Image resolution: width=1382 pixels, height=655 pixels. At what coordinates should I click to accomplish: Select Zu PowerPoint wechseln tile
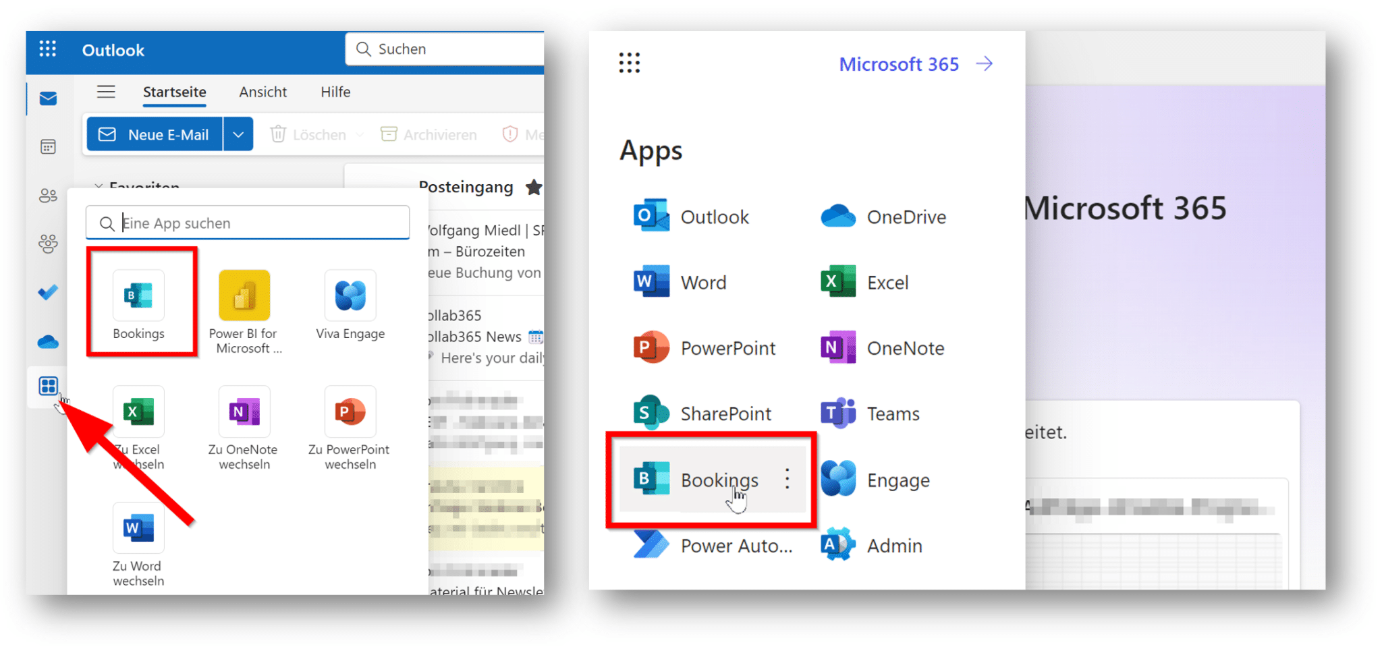click(x=350, y=428)
